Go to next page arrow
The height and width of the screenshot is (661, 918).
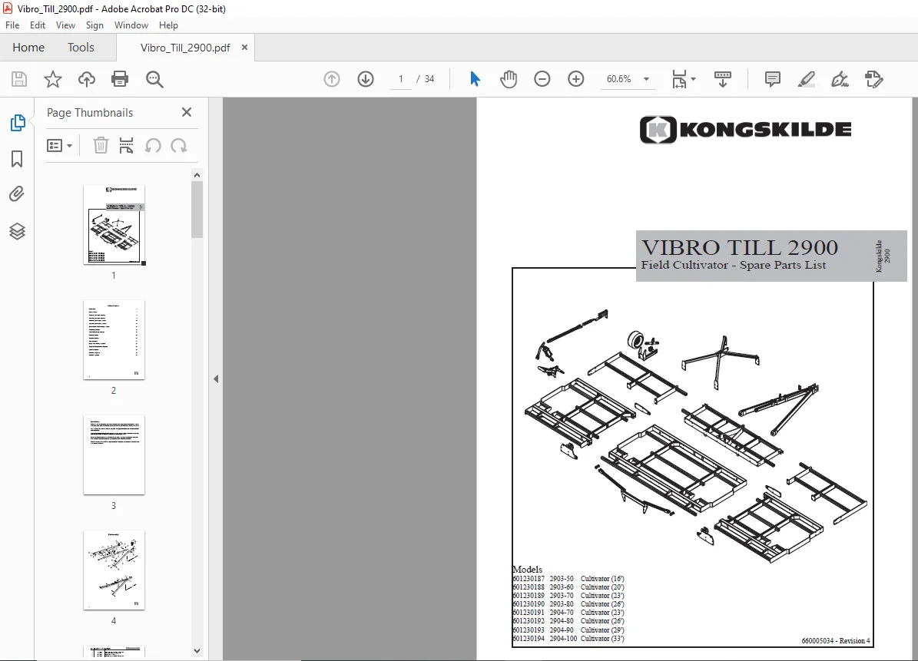pos(366,79)
